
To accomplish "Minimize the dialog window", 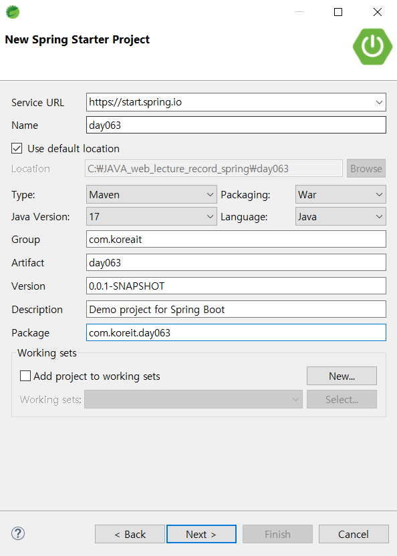I will 299,12.
